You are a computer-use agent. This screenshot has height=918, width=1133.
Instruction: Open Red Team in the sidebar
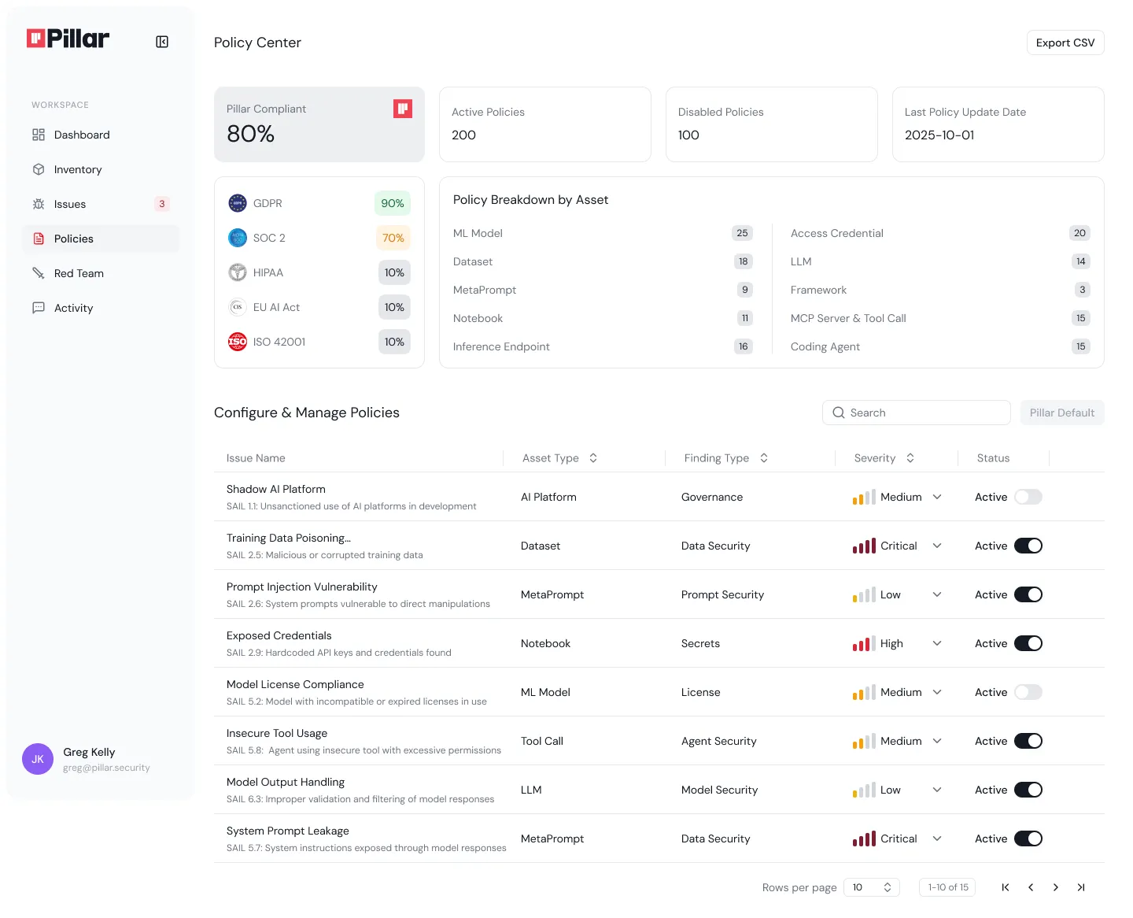101,273
